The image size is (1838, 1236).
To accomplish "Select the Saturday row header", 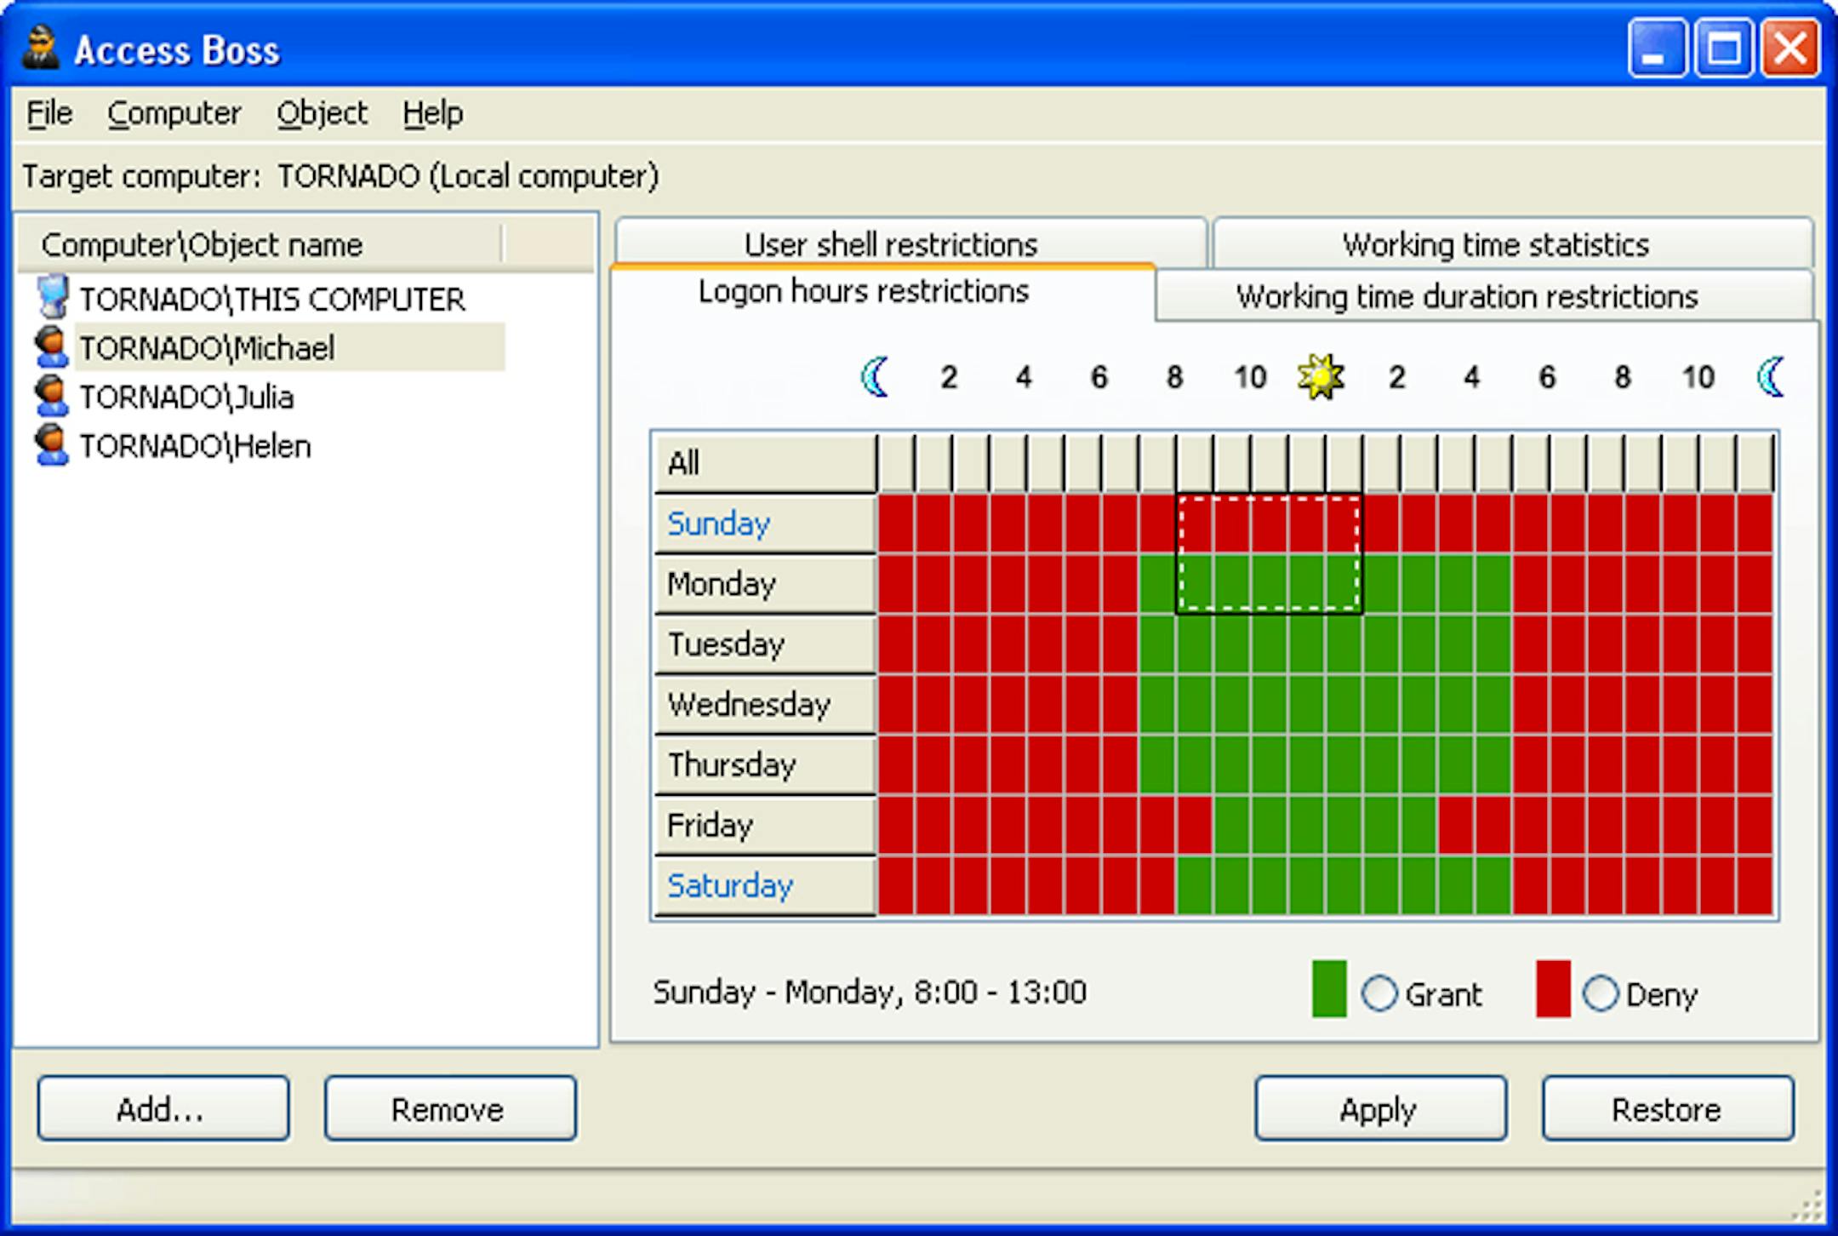I will click(x=765, y=886).
